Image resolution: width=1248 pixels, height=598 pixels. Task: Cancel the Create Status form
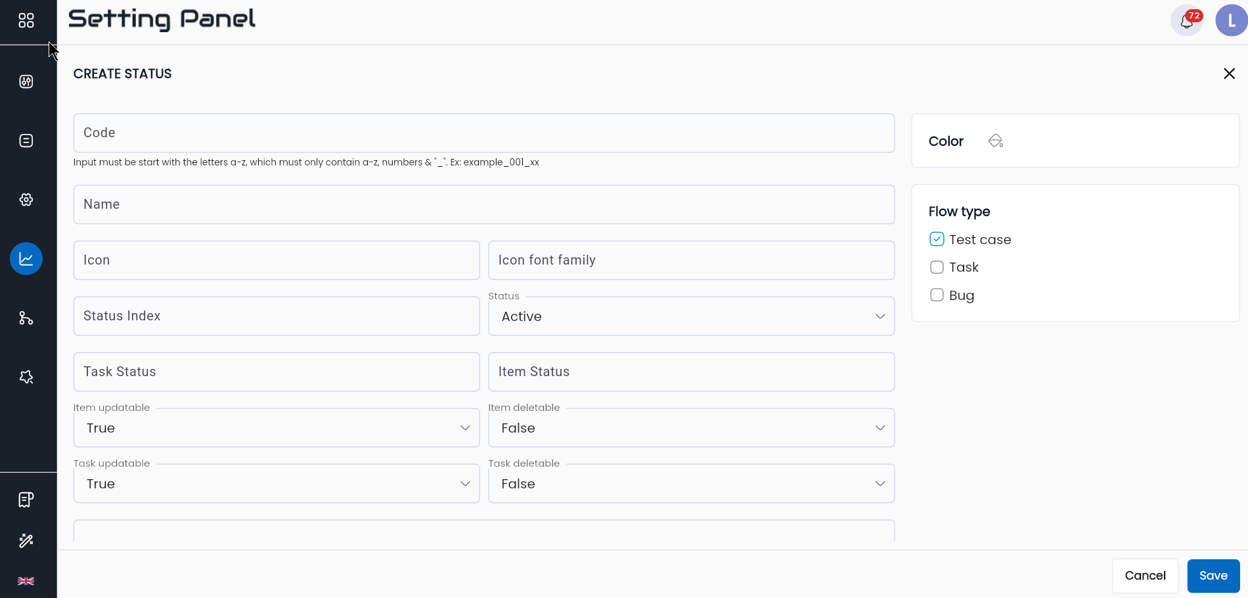[x=1145, y=576]
